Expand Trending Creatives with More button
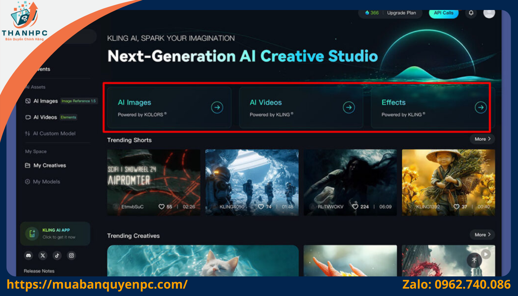 [482, 235]
